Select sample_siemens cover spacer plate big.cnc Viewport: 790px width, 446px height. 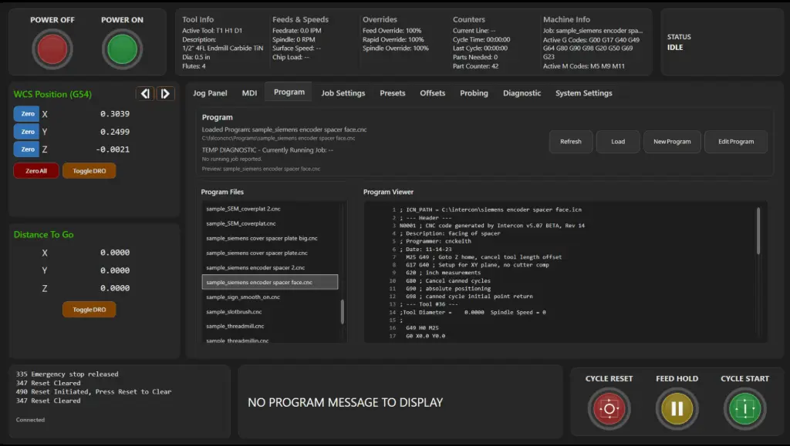coord(270,238)
